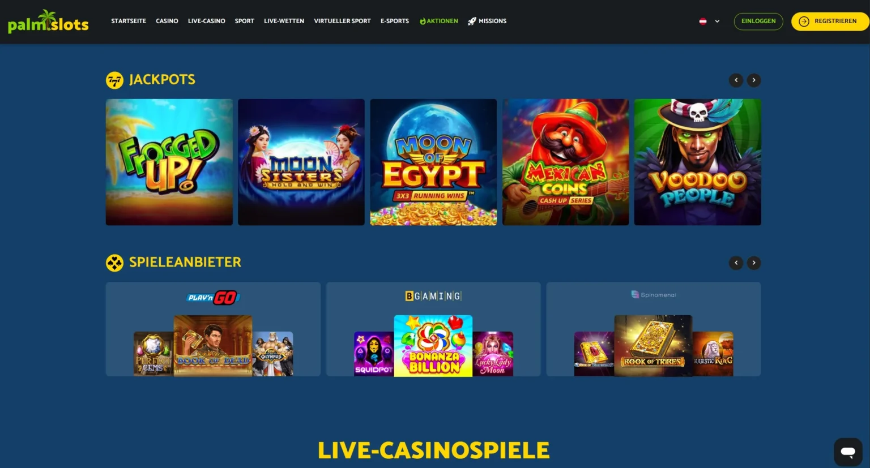Click the Einloggen button

click(758, 22)
